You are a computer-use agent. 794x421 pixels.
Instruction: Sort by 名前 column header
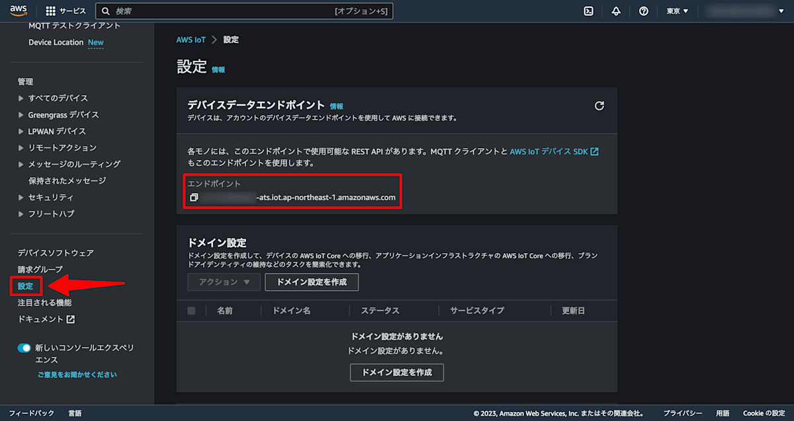point(225,311)
